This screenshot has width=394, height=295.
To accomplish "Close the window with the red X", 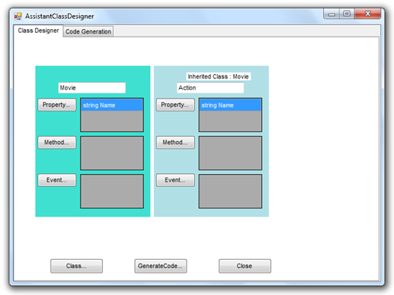I will click(368, 14).
